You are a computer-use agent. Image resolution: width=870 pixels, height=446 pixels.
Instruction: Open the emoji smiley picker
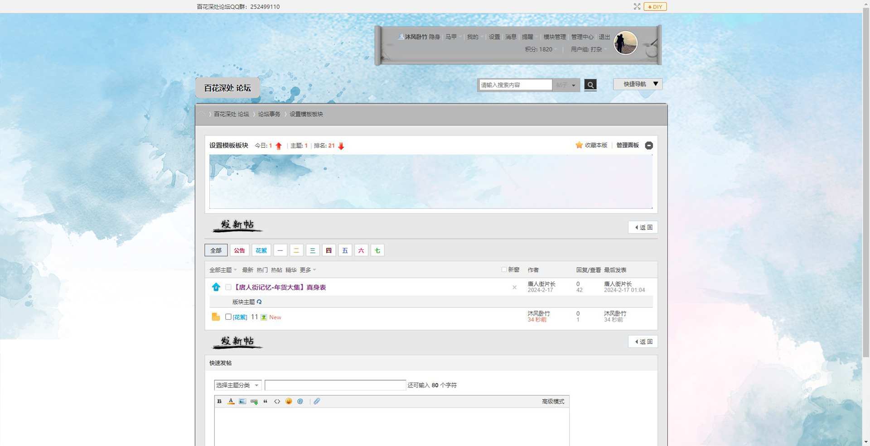coord(289,401)
